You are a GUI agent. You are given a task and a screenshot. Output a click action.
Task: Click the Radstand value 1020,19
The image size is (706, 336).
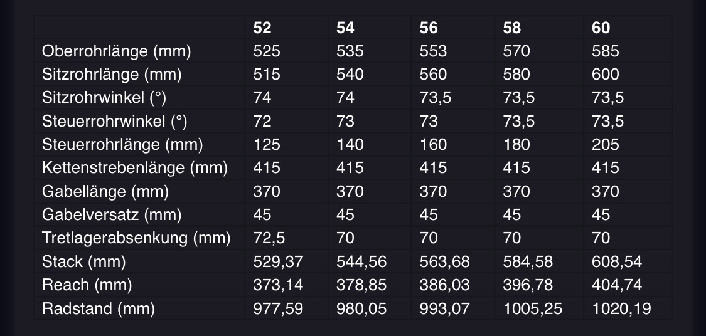[x=621, y=308]
